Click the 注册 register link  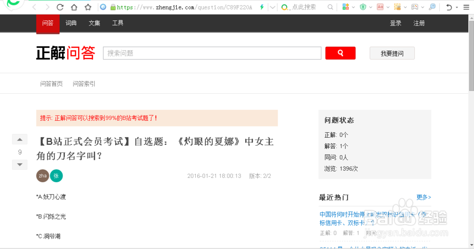419,23
